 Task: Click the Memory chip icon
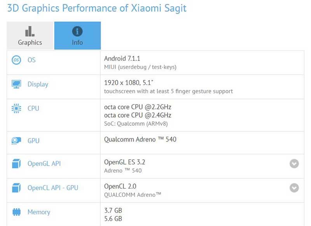(x=16, y=212)
